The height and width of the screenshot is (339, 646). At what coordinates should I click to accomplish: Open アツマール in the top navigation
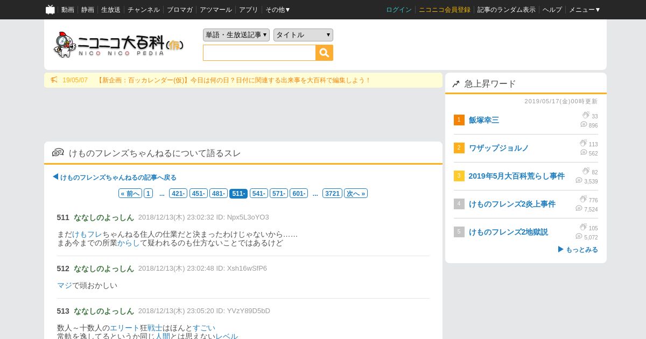pos(216,10)
